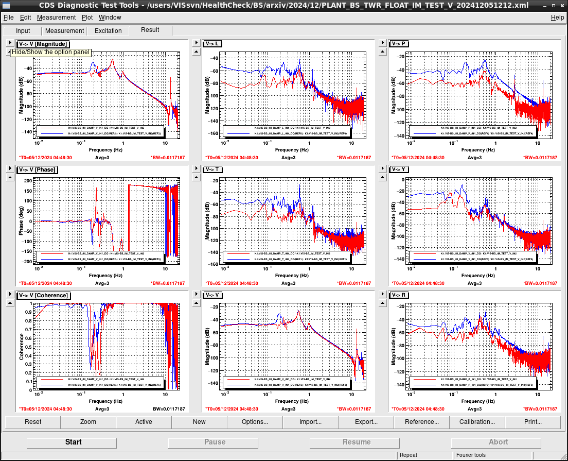568x461 pixels.
Task: Click right-arrow icon beside V-> V [Coherence] plot
Action: 10,294
